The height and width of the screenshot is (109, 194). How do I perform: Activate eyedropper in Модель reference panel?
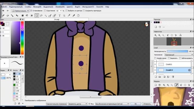pos(176,85)
